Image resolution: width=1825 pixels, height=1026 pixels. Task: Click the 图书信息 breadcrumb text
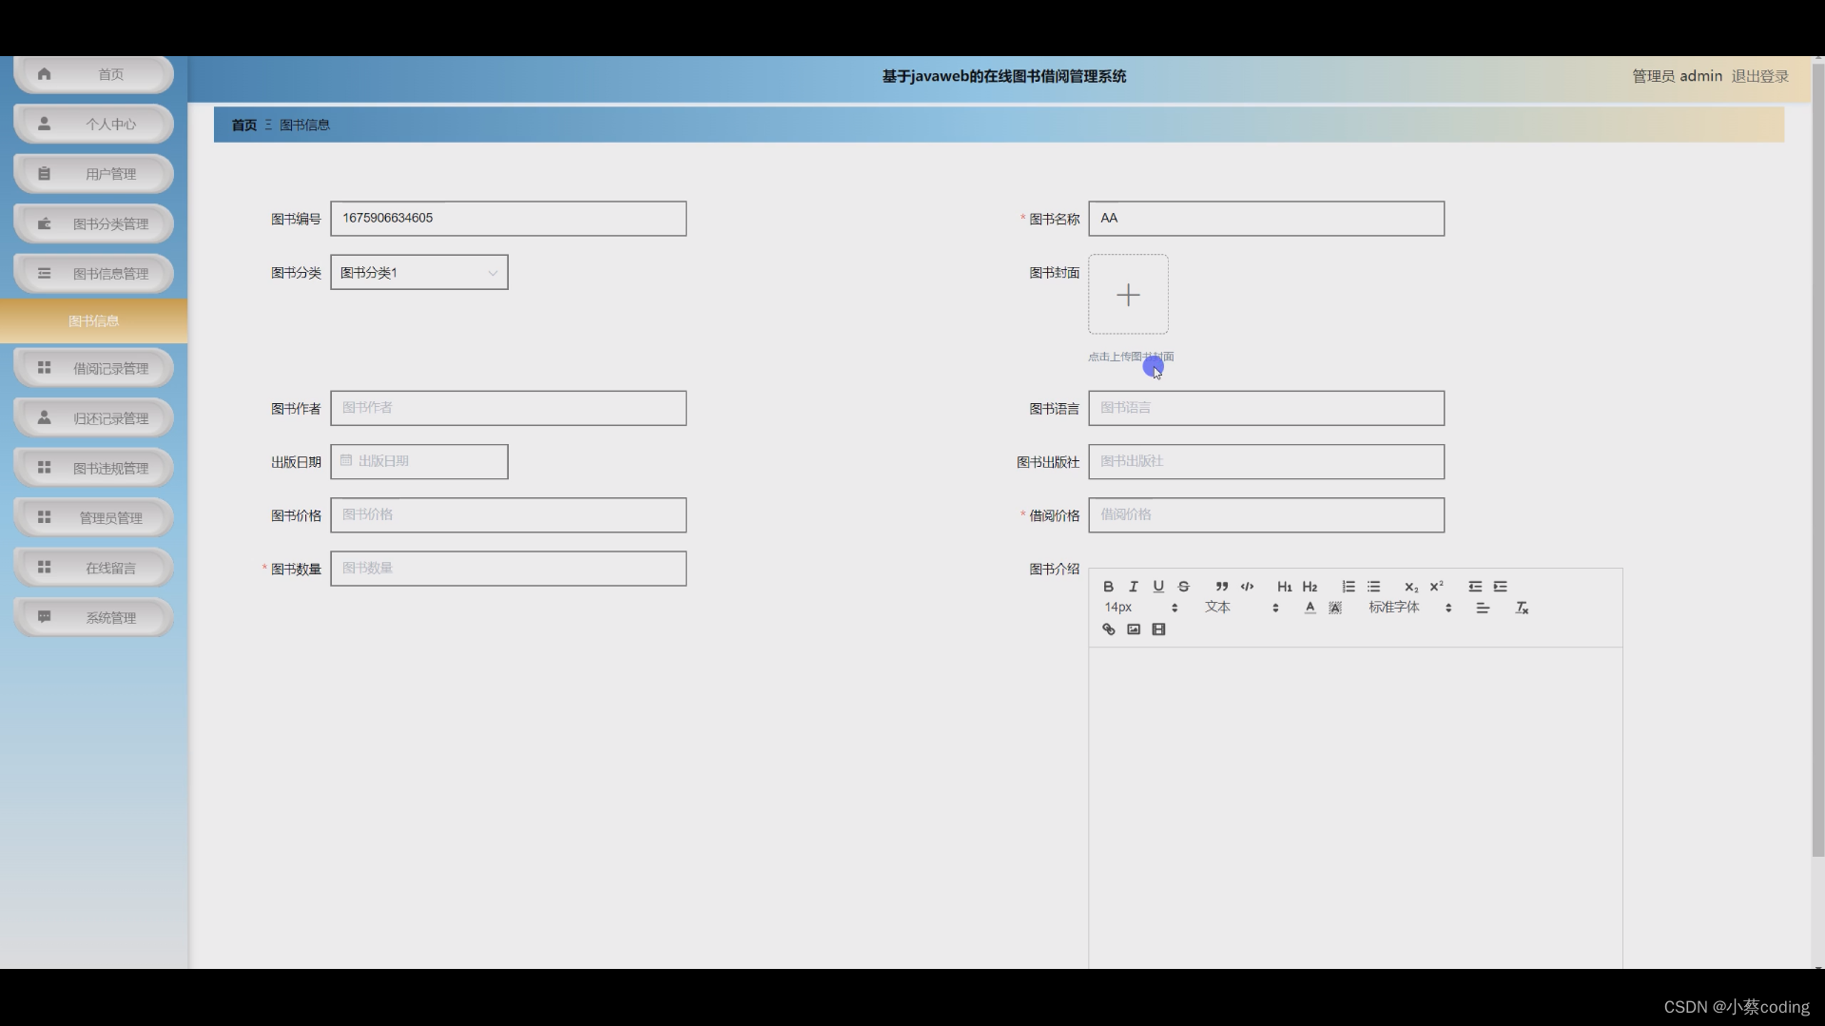tap(304, 125)
